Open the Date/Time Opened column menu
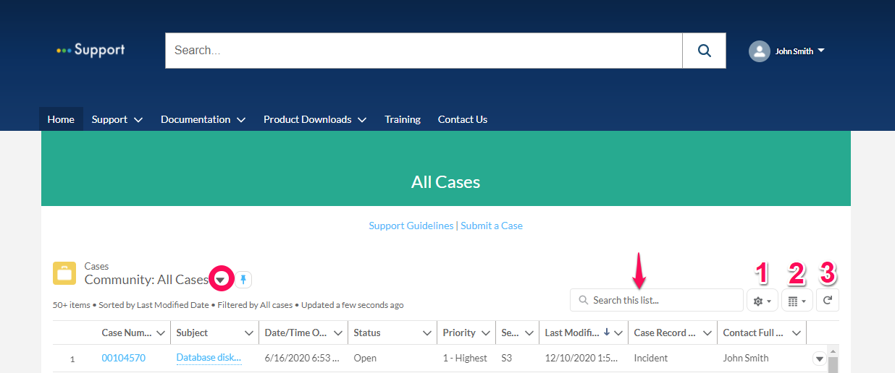This screenshot has width=895, height=373. point(338,333)
